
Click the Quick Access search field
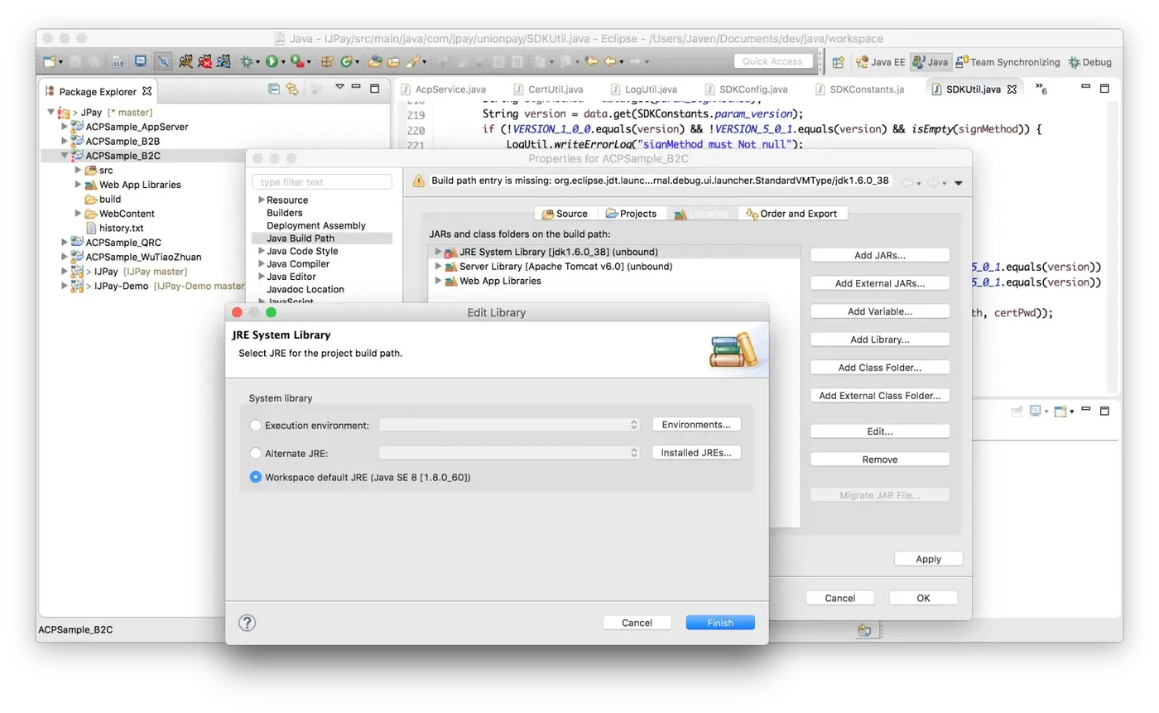click(x=773, y=61)
